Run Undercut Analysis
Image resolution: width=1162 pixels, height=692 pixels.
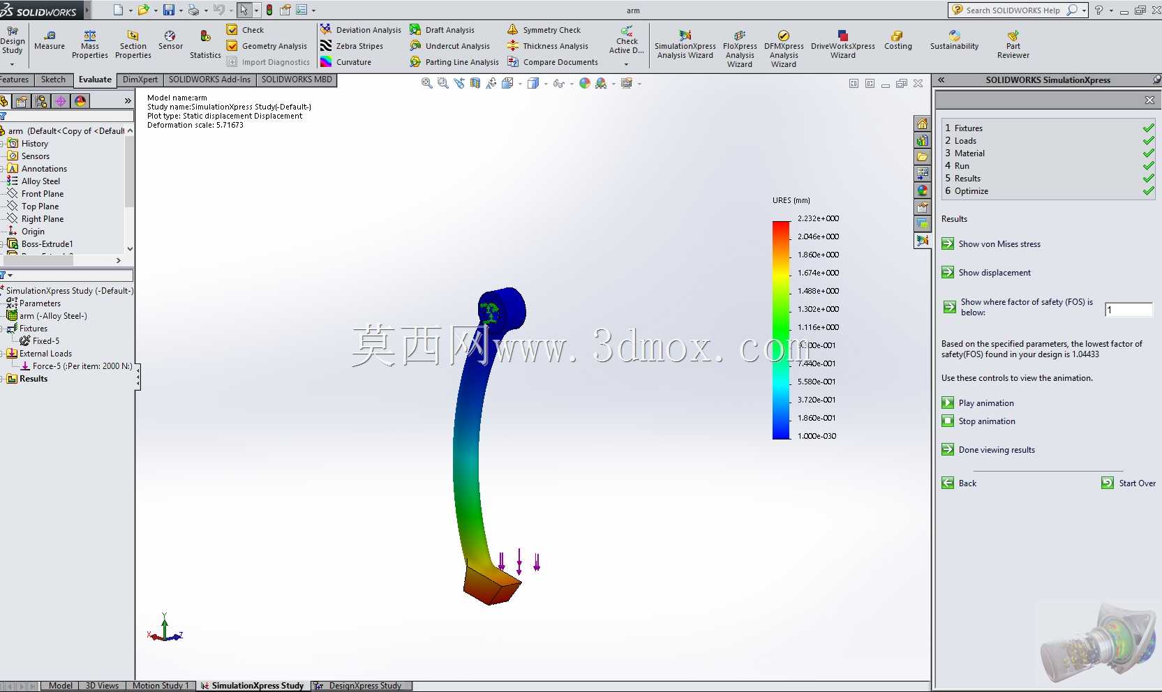pyautogui.click(x=449, y=46)
